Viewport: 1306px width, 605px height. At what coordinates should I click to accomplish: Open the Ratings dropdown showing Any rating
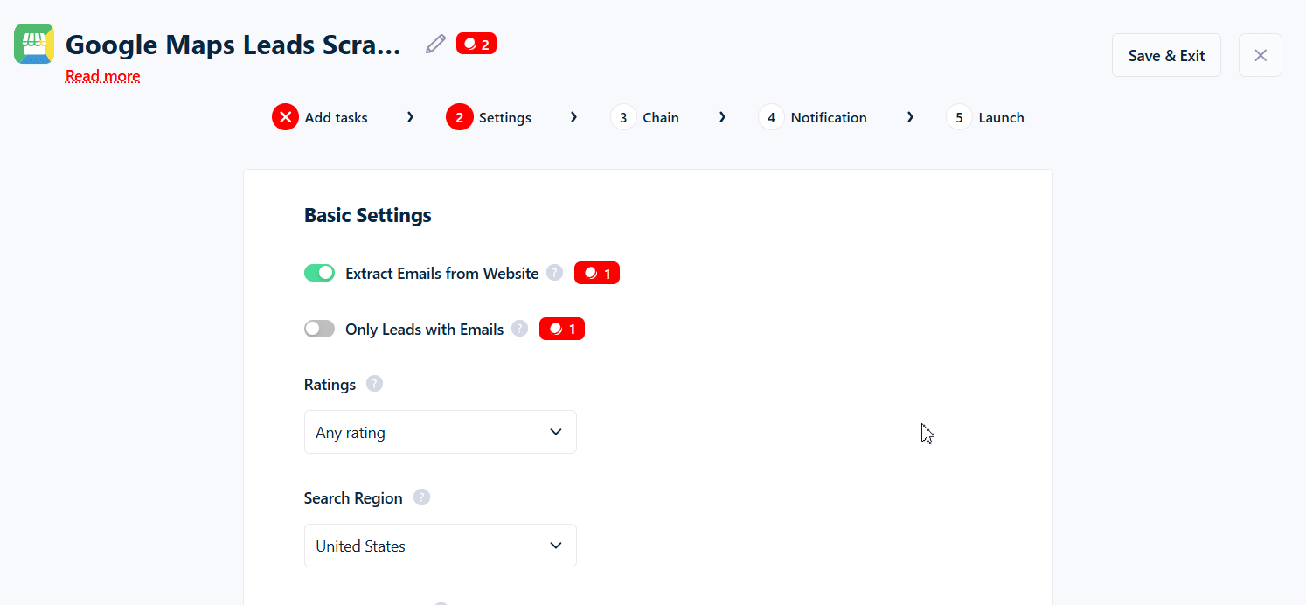(x=441, y=432)
